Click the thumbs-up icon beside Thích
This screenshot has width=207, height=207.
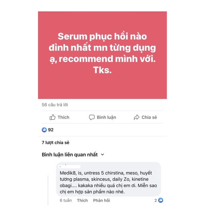pos(52,117)
